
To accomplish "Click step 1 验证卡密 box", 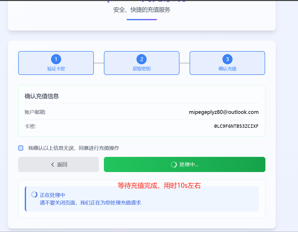I will point(56,63).
